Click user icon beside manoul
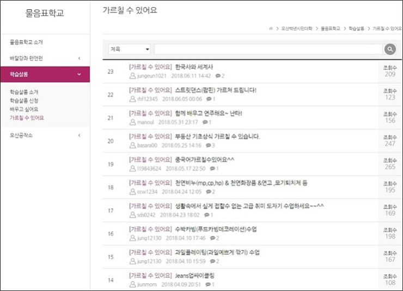This screenshot has width=403, height=291. pyautogui.click(x=132, y=123)
